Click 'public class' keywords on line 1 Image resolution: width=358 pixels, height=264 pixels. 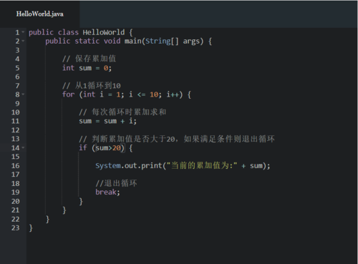[54, 32]
